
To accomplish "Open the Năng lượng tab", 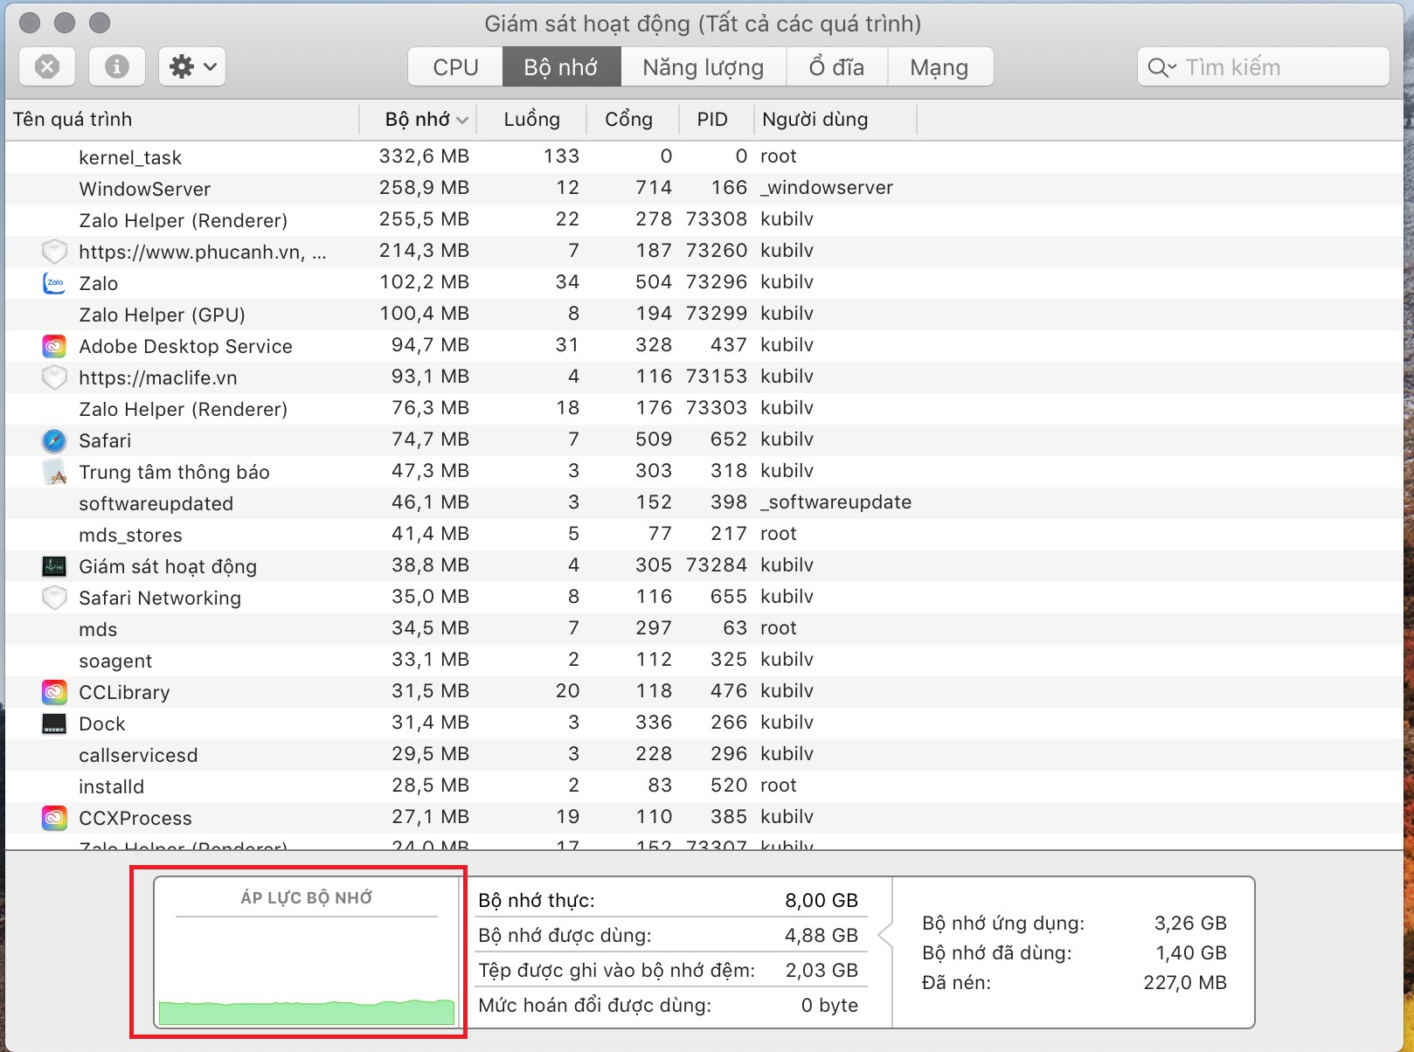I will pyautogui.click(x=703, y=67).
